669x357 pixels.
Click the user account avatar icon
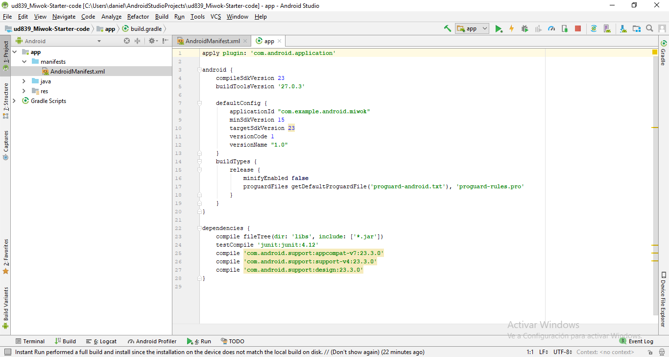(x=662, y=28)
